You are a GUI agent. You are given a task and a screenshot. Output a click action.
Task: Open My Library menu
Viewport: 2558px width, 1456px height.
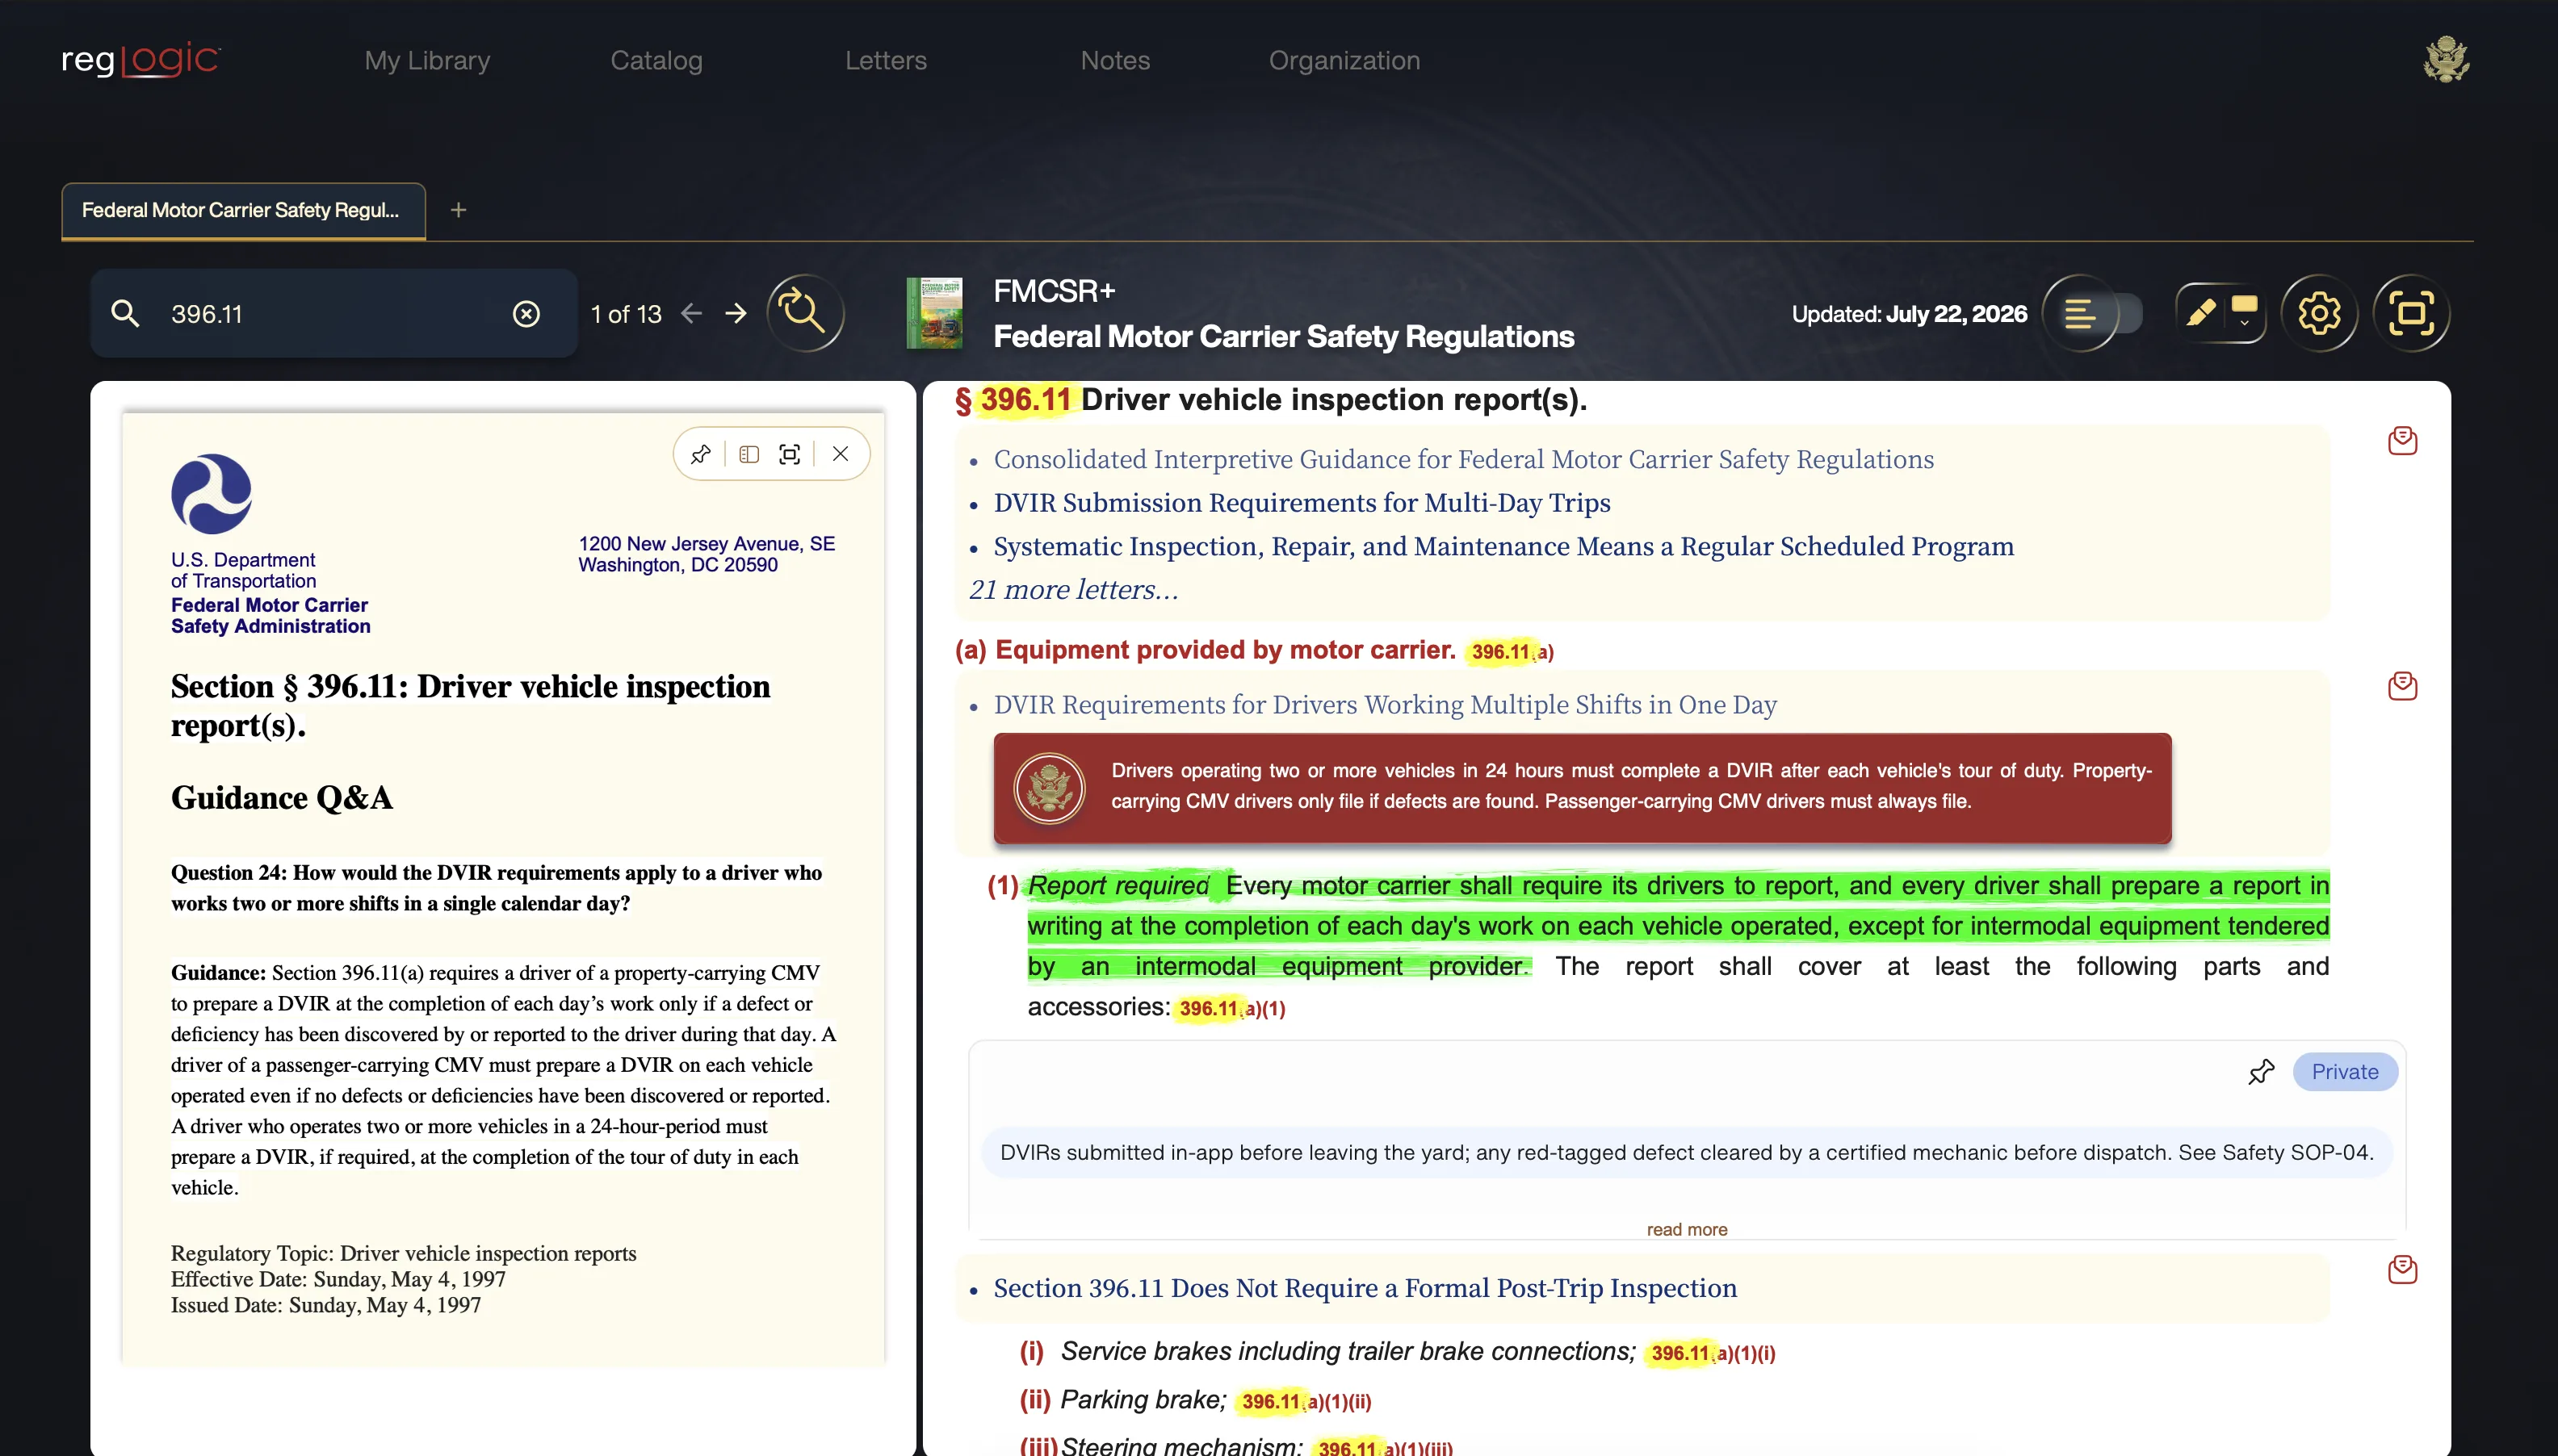click(427, 60)
